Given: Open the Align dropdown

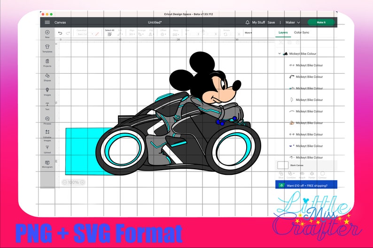Looking at the screenshot, I should 132,34.
